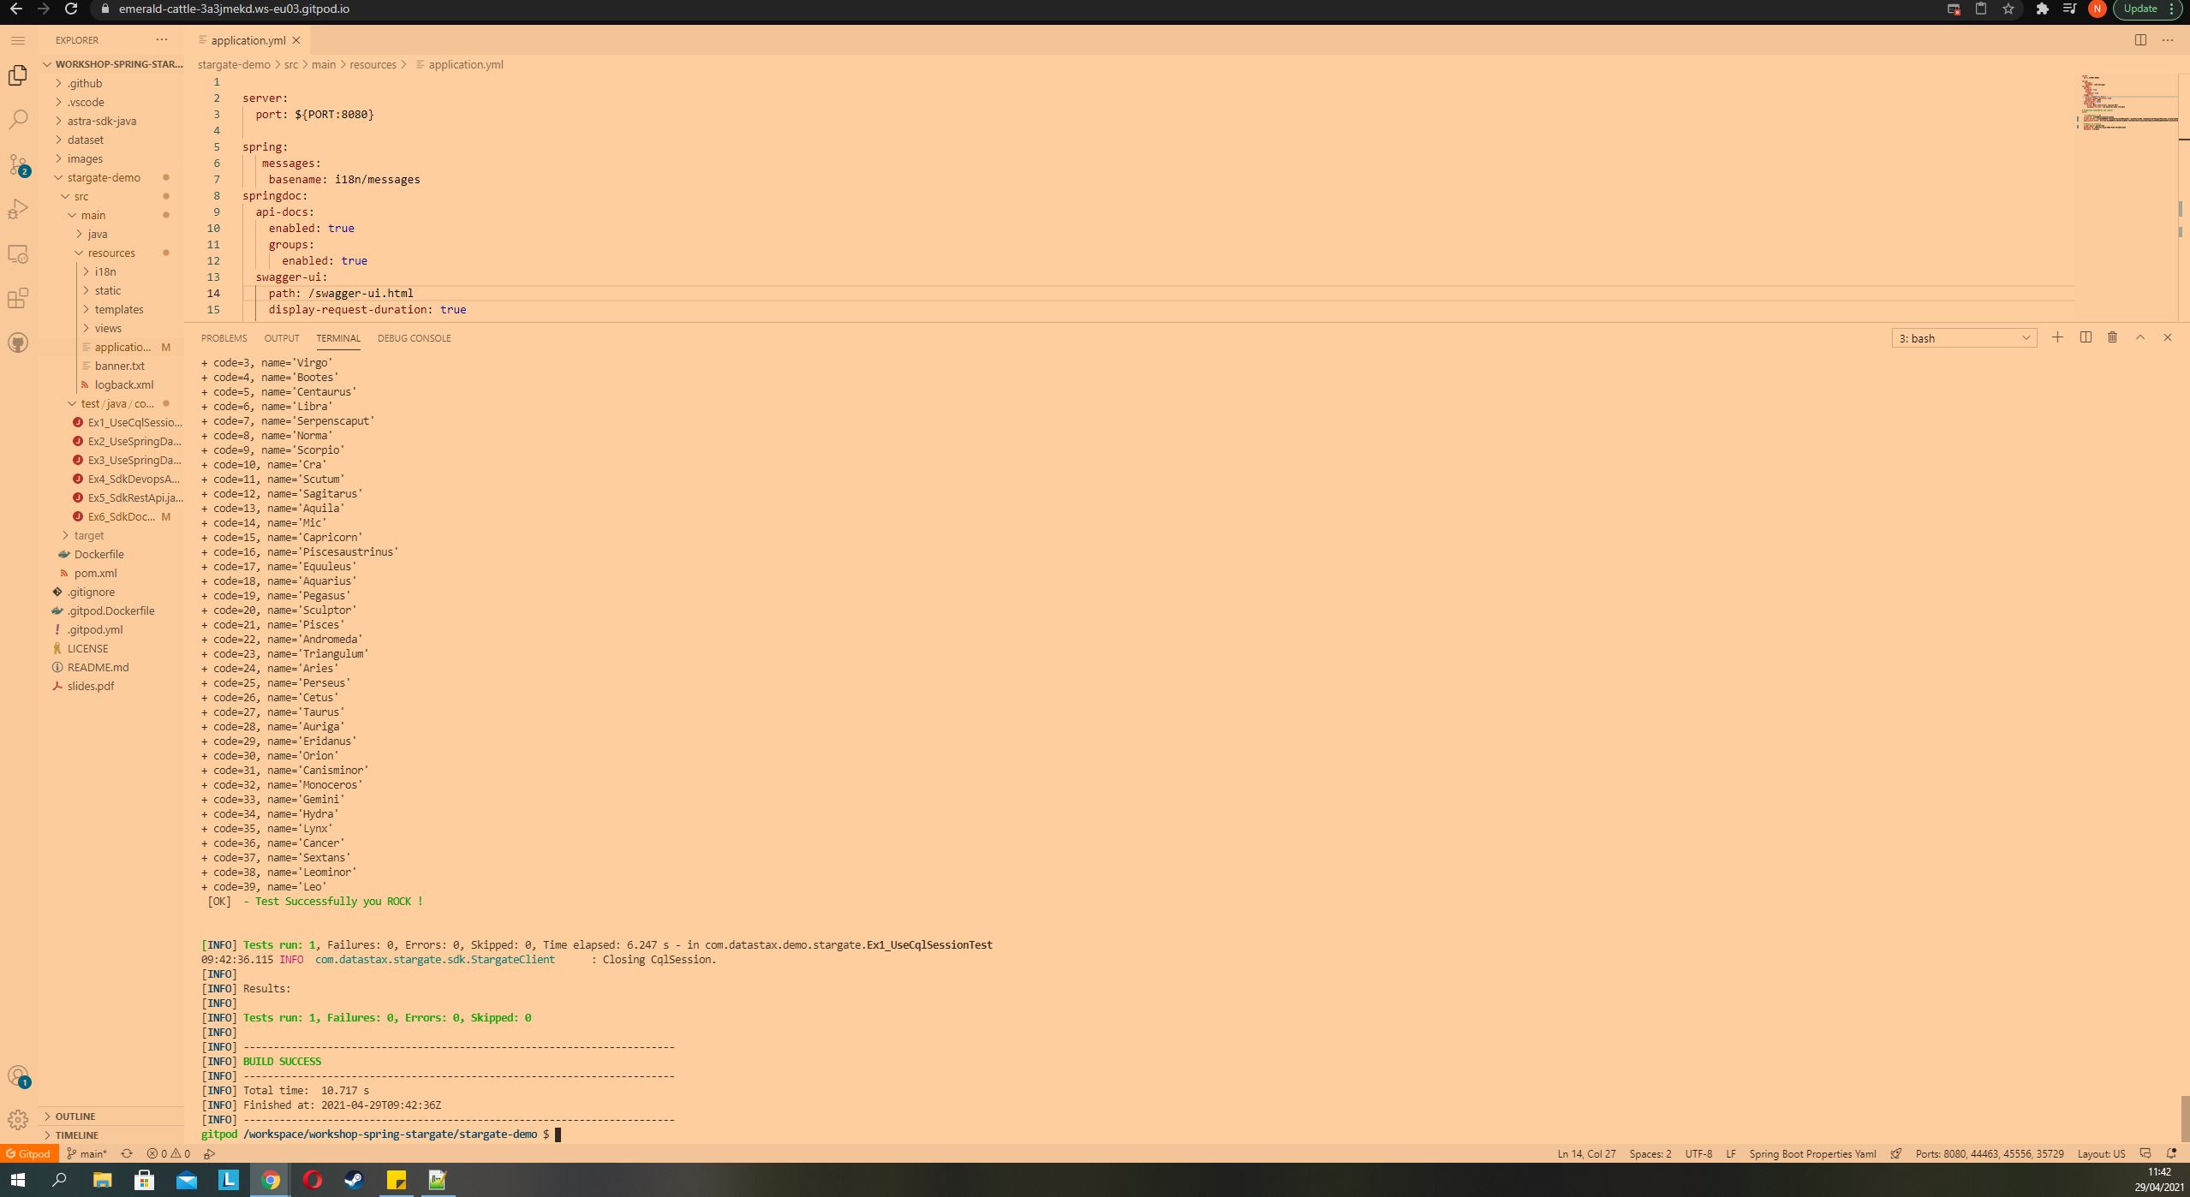
Task: Click the Gitpod button in the status bar
Action: (x=28, y=1153)
